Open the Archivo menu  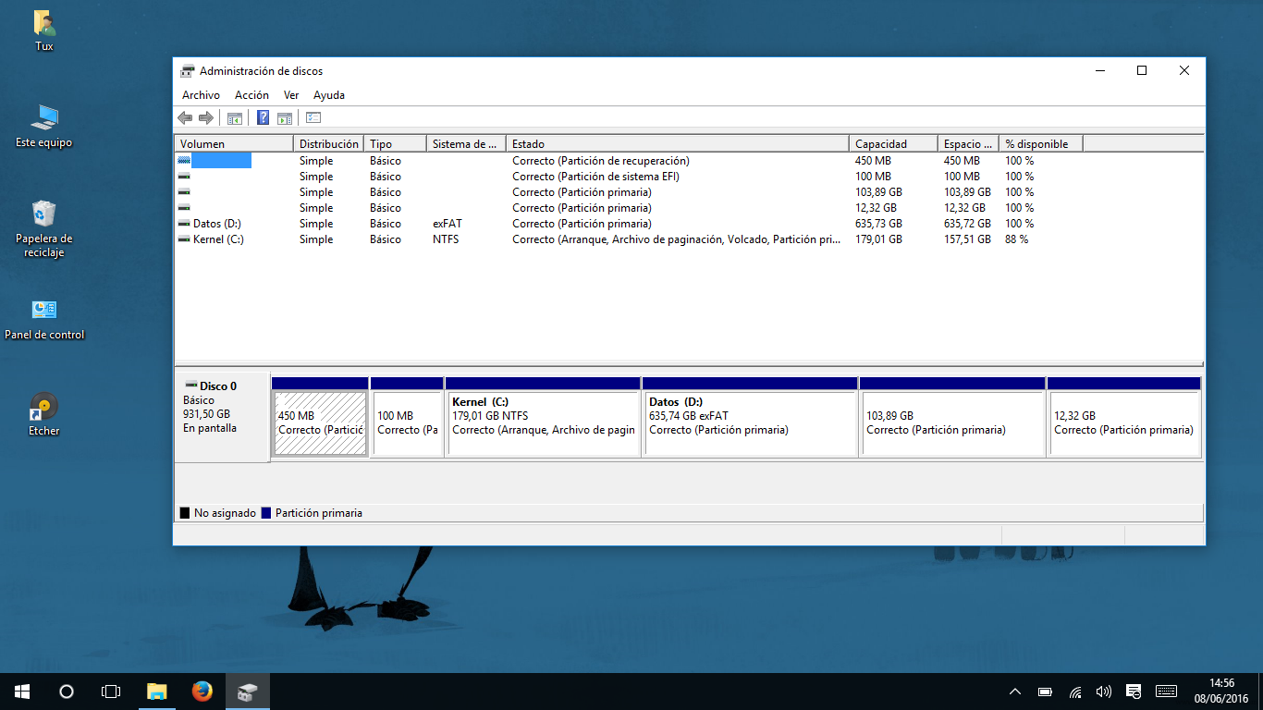click(201, 94)
